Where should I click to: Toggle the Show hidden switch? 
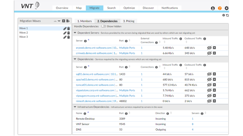click(103, 26)
